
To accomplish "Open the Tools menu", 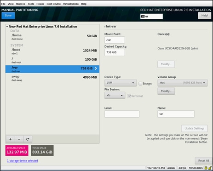I will pyautogui.click(x=31, y=4).
